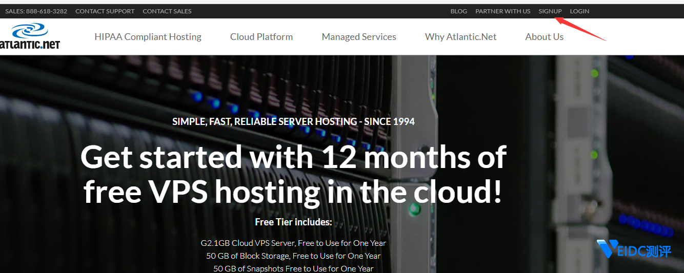Expand the About Us menu
The height and width of the screenshot is (273, 684).
point(545,37)
